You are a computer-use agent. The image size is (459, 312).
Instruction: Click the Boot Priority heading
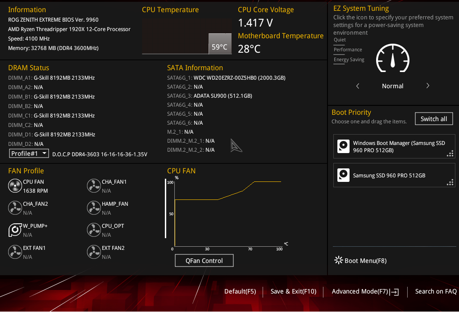pyautogui.click(x=351, y=113)
